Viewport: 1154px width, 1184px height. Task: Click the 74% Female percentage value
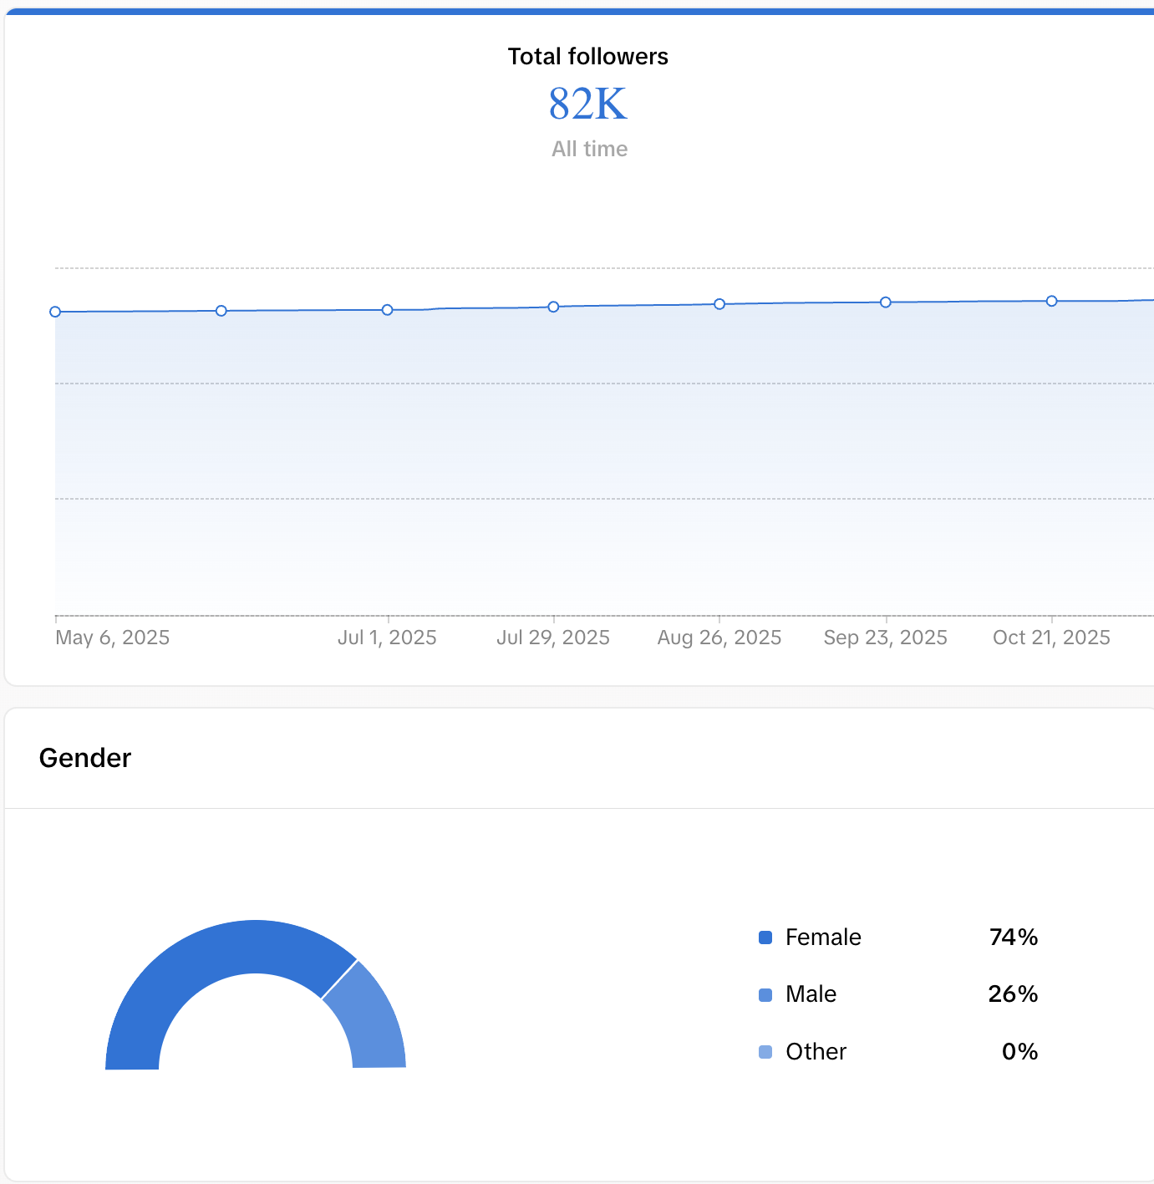click(1014, 938)
